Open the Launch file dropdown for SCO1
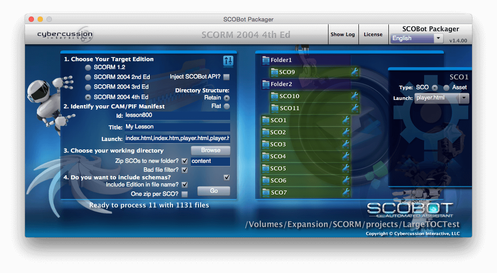 tap(464, 98)
